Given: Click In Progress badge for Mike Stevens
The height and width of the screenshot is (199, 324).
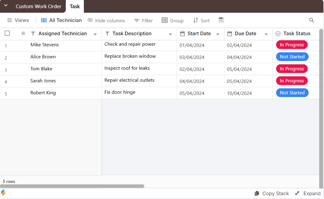Looking at the screenshot, I should tap(292, 45).
